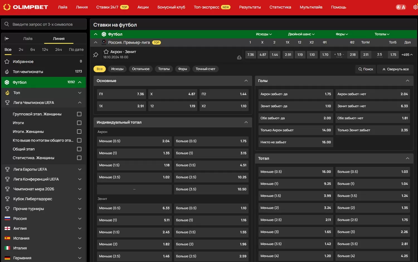Click the font size AA icon
Screen dimensions: 418x262
point(400,7)
